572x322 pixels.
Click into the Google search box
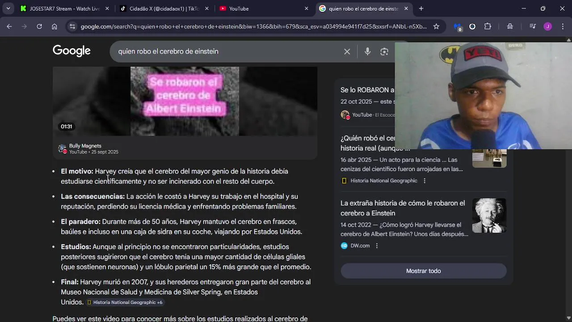point(228,51)
